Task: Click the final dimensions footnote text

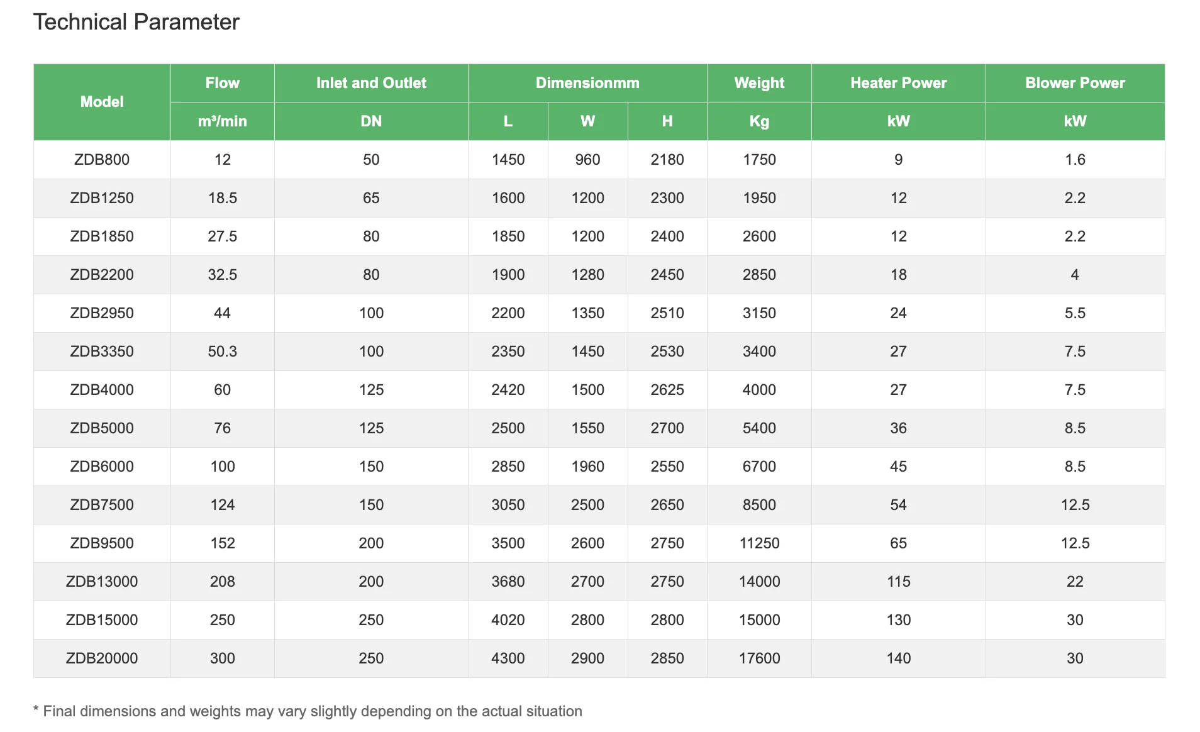Action: (x=308, y=711)
